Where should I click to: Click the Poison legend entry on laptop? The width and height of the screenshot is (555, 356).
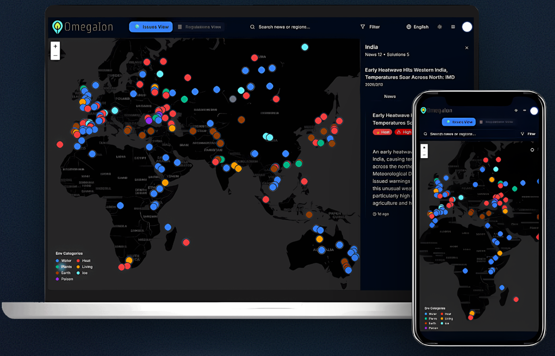[64, 279]
